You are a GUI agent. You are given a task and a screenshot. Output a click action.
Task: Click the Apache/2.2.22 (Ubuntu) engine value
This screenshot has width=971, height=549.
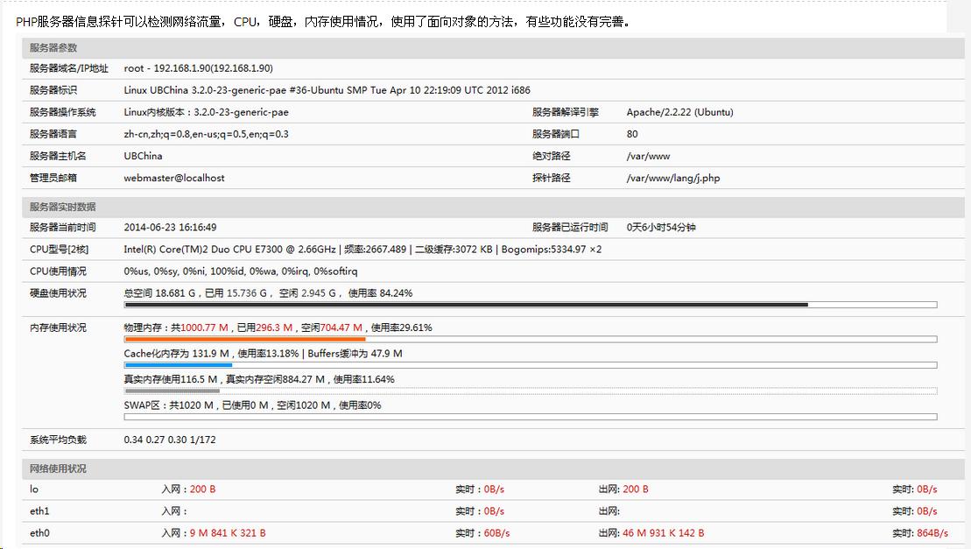[x=680, y=112]
